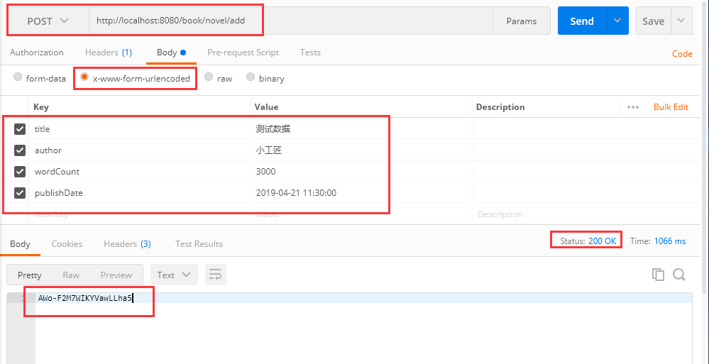The height and width of the screenshot is (364, 709).
Task: Click the response text AWo-F2M7WIKYVawLLha5
Action: point(85,298)
